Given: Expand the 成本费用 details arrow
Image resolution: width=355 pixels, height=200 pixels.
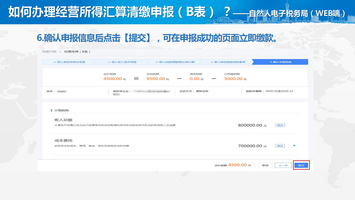Looking at the screenshot, I should [294, 146].
